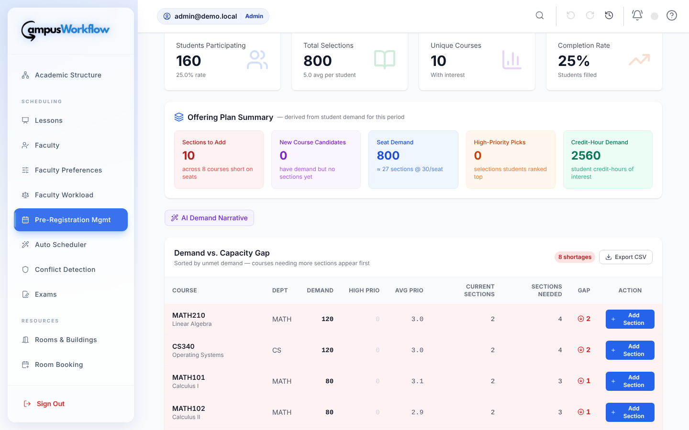Add a section for MATH101 Calculus I
Image resolution: width=689 pixels, height=430 pixels.
tap(630, 381)
